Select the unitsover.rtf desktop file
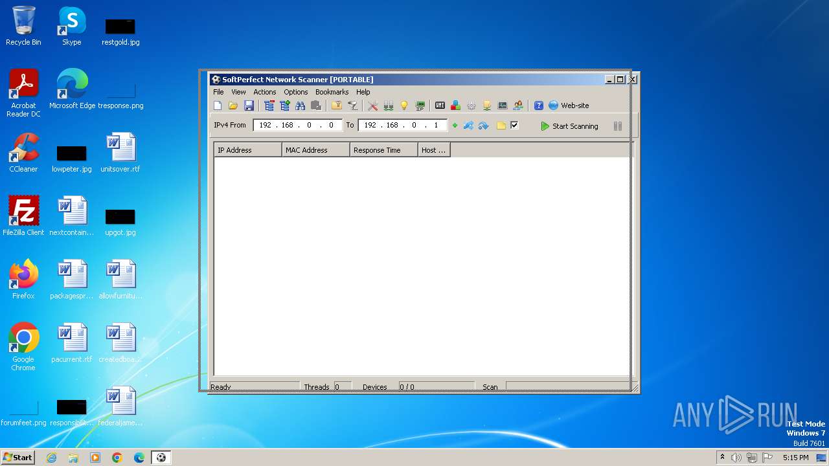829x466 pixels. click(x=120, y=153)
